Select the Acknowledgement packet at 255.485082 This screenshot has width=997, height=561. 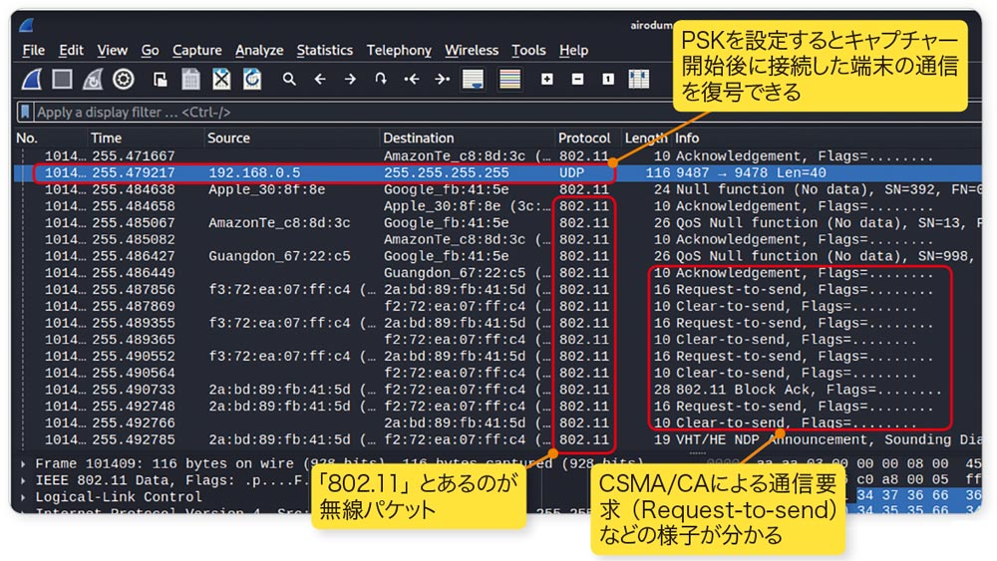point(498,239)
